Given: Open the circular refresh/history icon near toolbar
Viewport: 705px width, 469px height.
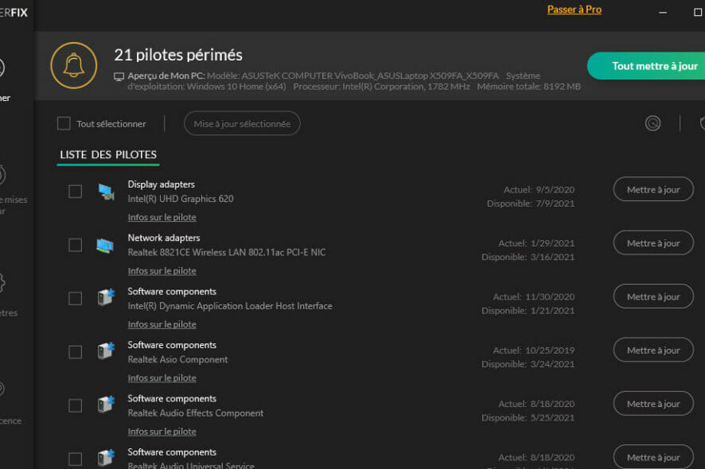Looking at the screenshot, I should tap(652, 123).
